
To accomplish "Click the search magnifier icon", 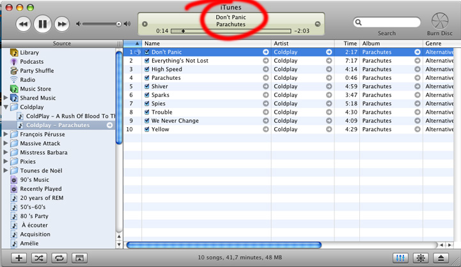I will 359,22.
